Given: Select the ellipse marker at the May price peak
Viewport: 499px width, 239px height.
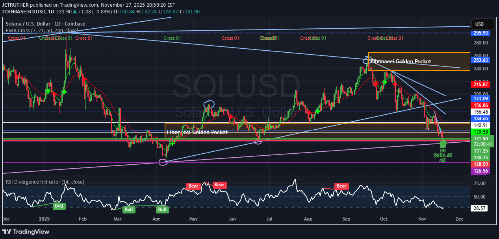Looking at the screenshot, I should [209, 104].
